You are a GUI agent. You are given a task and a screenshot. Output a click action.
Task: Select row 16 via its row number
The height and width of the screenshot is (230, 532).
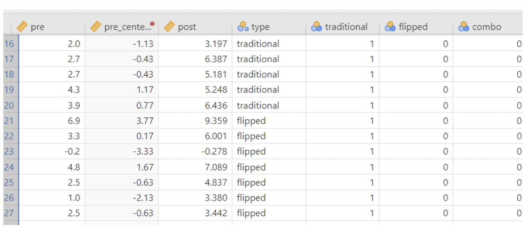coord(9,44)
